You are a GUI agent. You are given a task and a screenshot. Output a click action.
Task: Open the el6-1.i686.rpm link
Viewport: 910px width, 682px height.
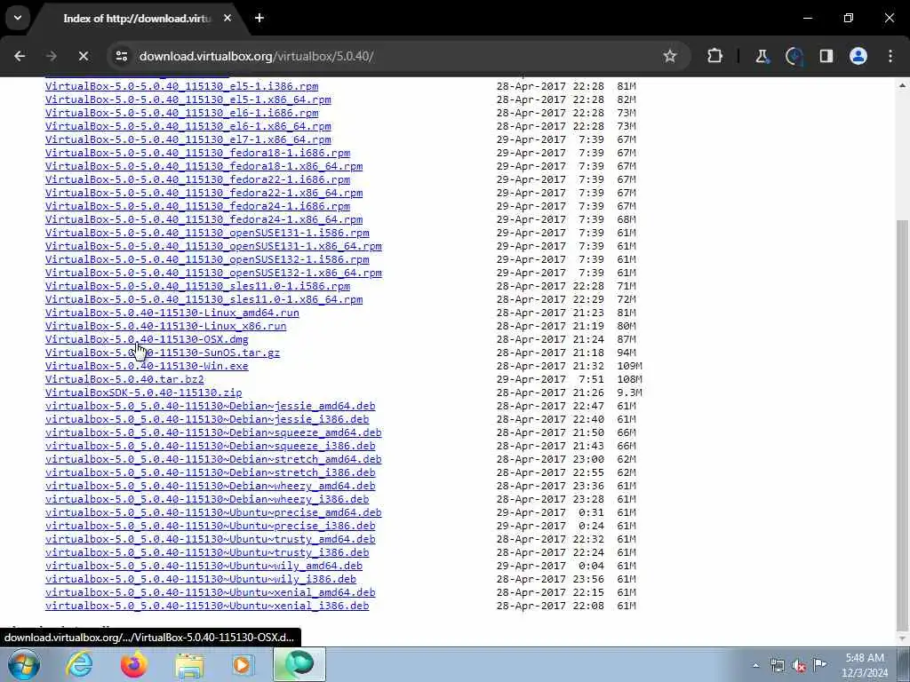(181, 113)
